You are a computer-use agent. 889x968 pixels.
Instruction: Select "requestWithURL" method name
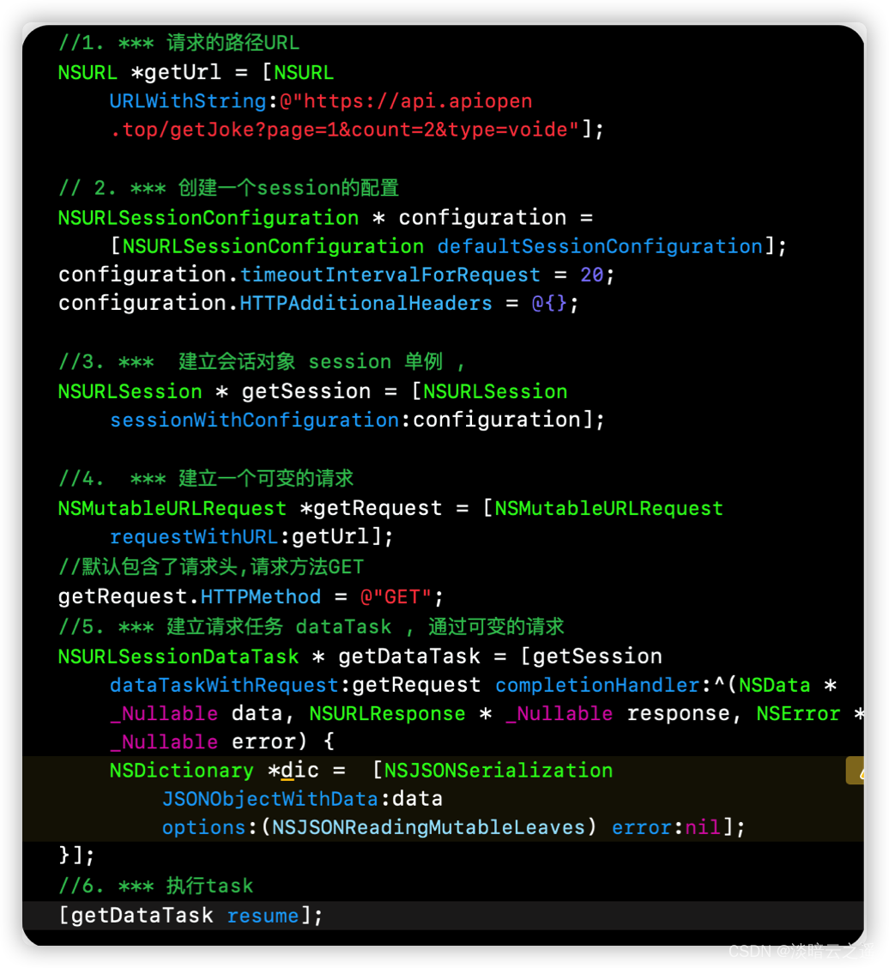pos(194,536)
